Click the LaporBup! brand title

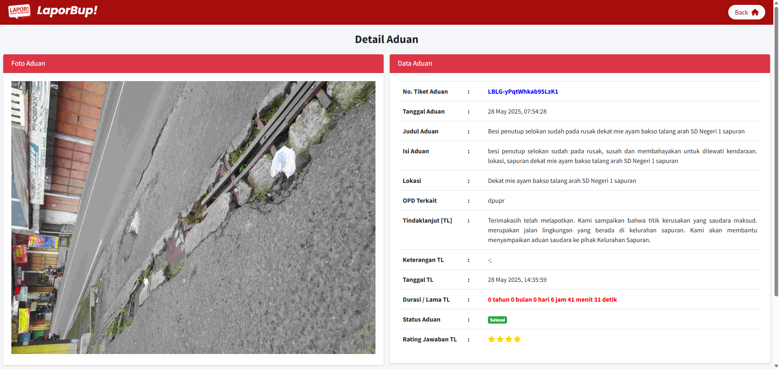click(67, 11)
